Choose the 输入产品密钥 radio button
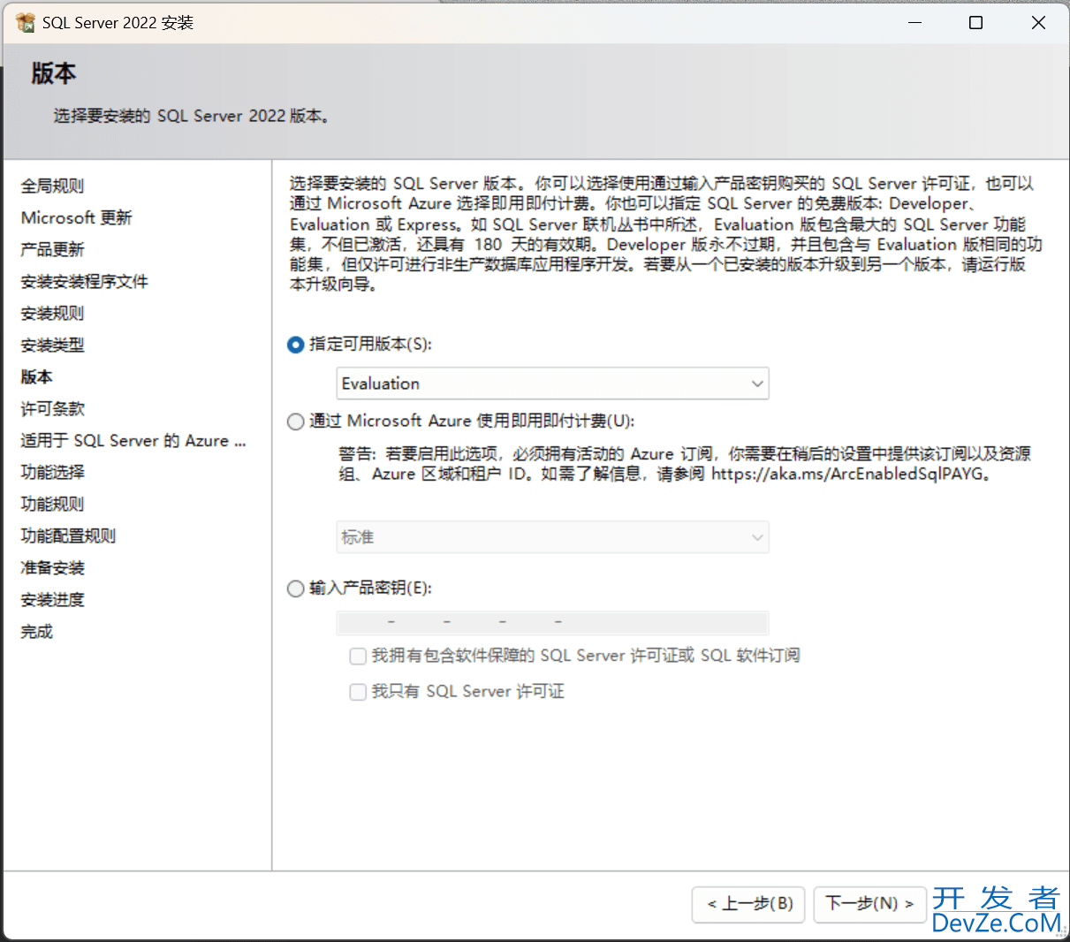This screenshot has width=1070, height=942. pyautogui.click(x=296, y=589)
